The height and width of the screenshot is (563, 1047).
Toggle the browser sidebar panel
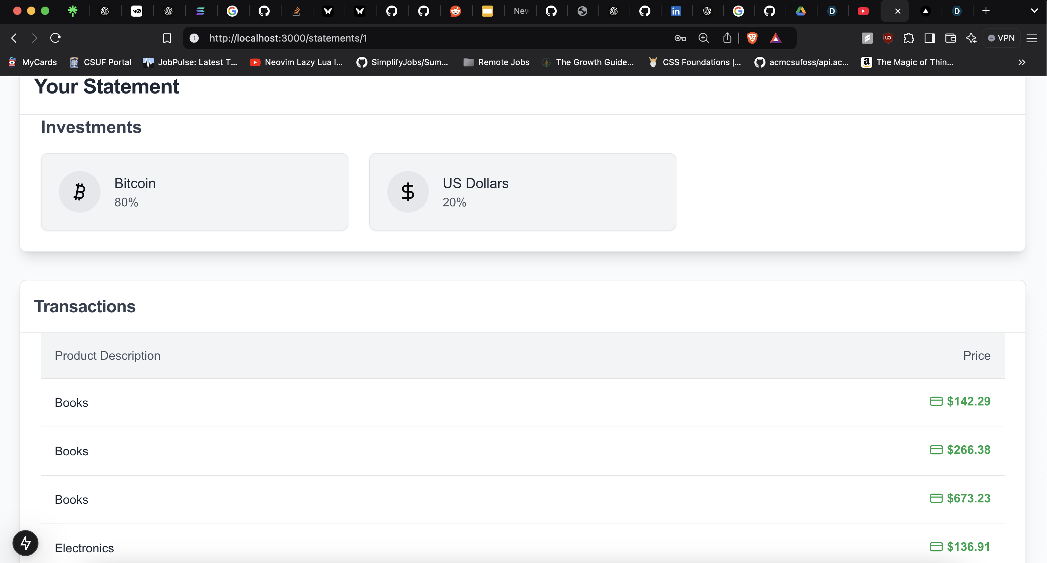tap(929, 38)
